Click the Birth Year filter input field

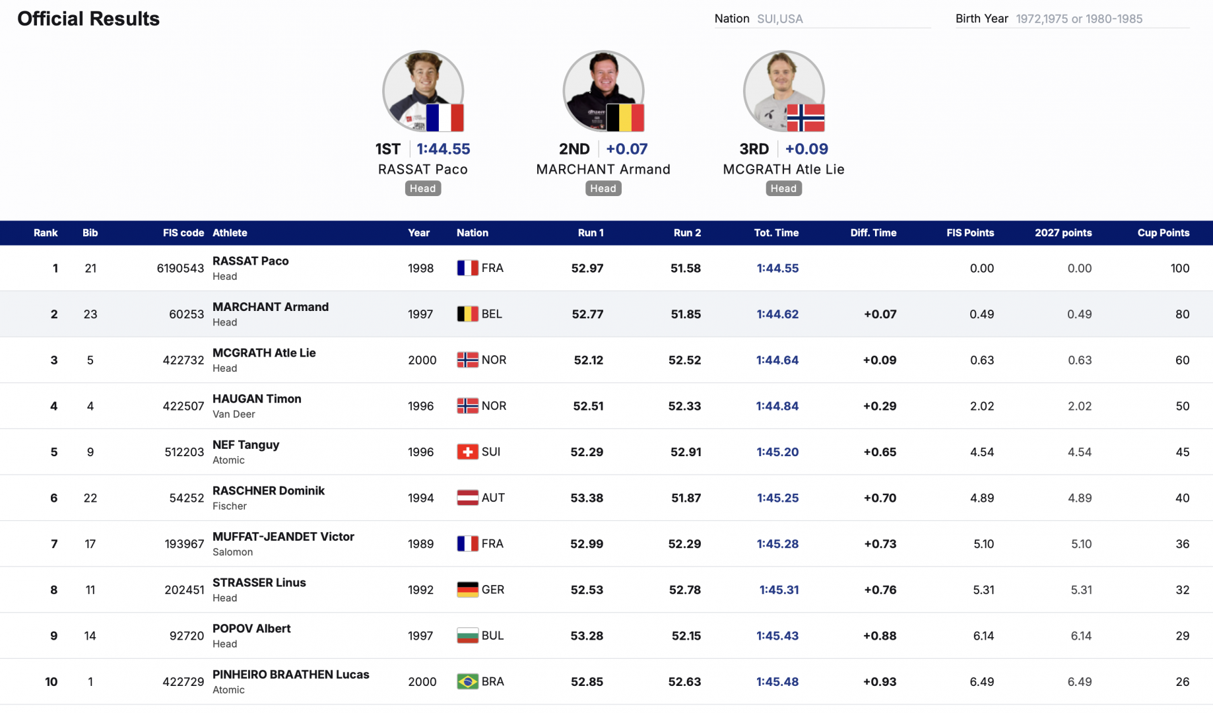coord(1101,19)
